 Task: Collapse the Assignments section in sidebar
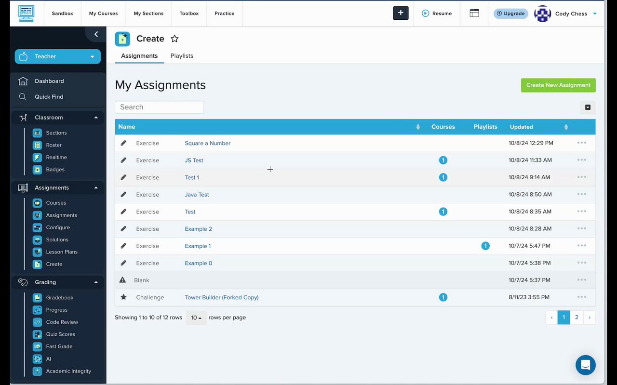(96, 188)
